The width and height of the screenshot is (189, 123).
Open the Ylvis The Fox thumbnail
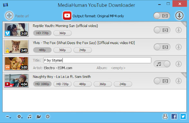[x=16, y=47]
